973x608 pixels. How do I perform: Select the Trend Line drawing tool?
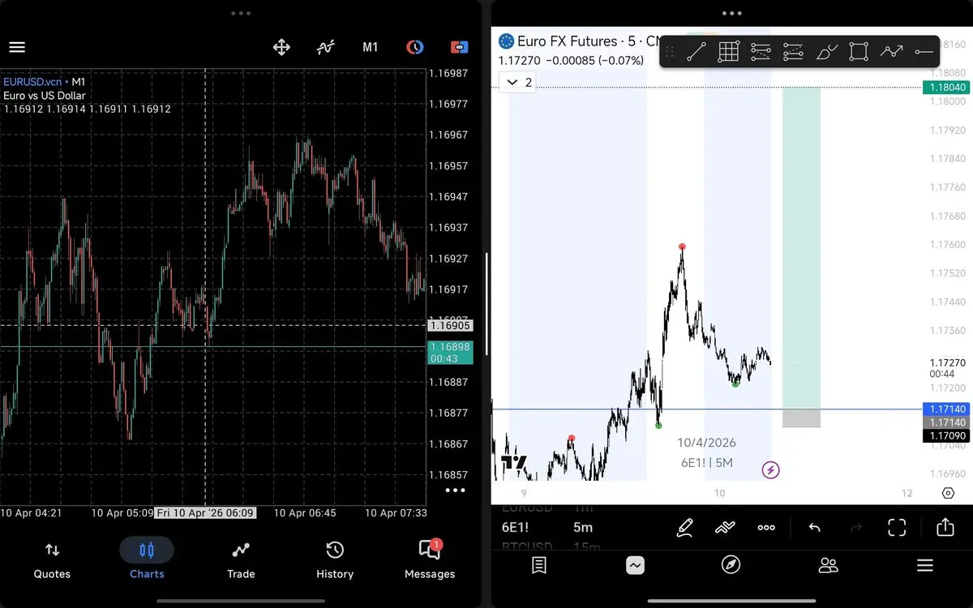(696, 52)
